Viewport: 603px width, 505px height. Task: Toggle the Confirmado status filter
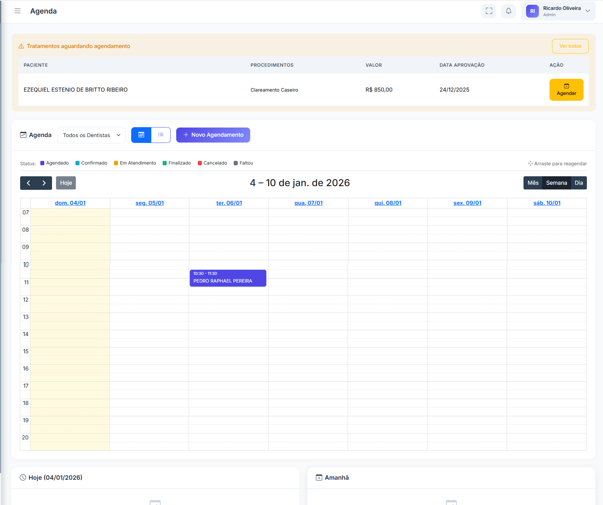click(x=91, y=163)
